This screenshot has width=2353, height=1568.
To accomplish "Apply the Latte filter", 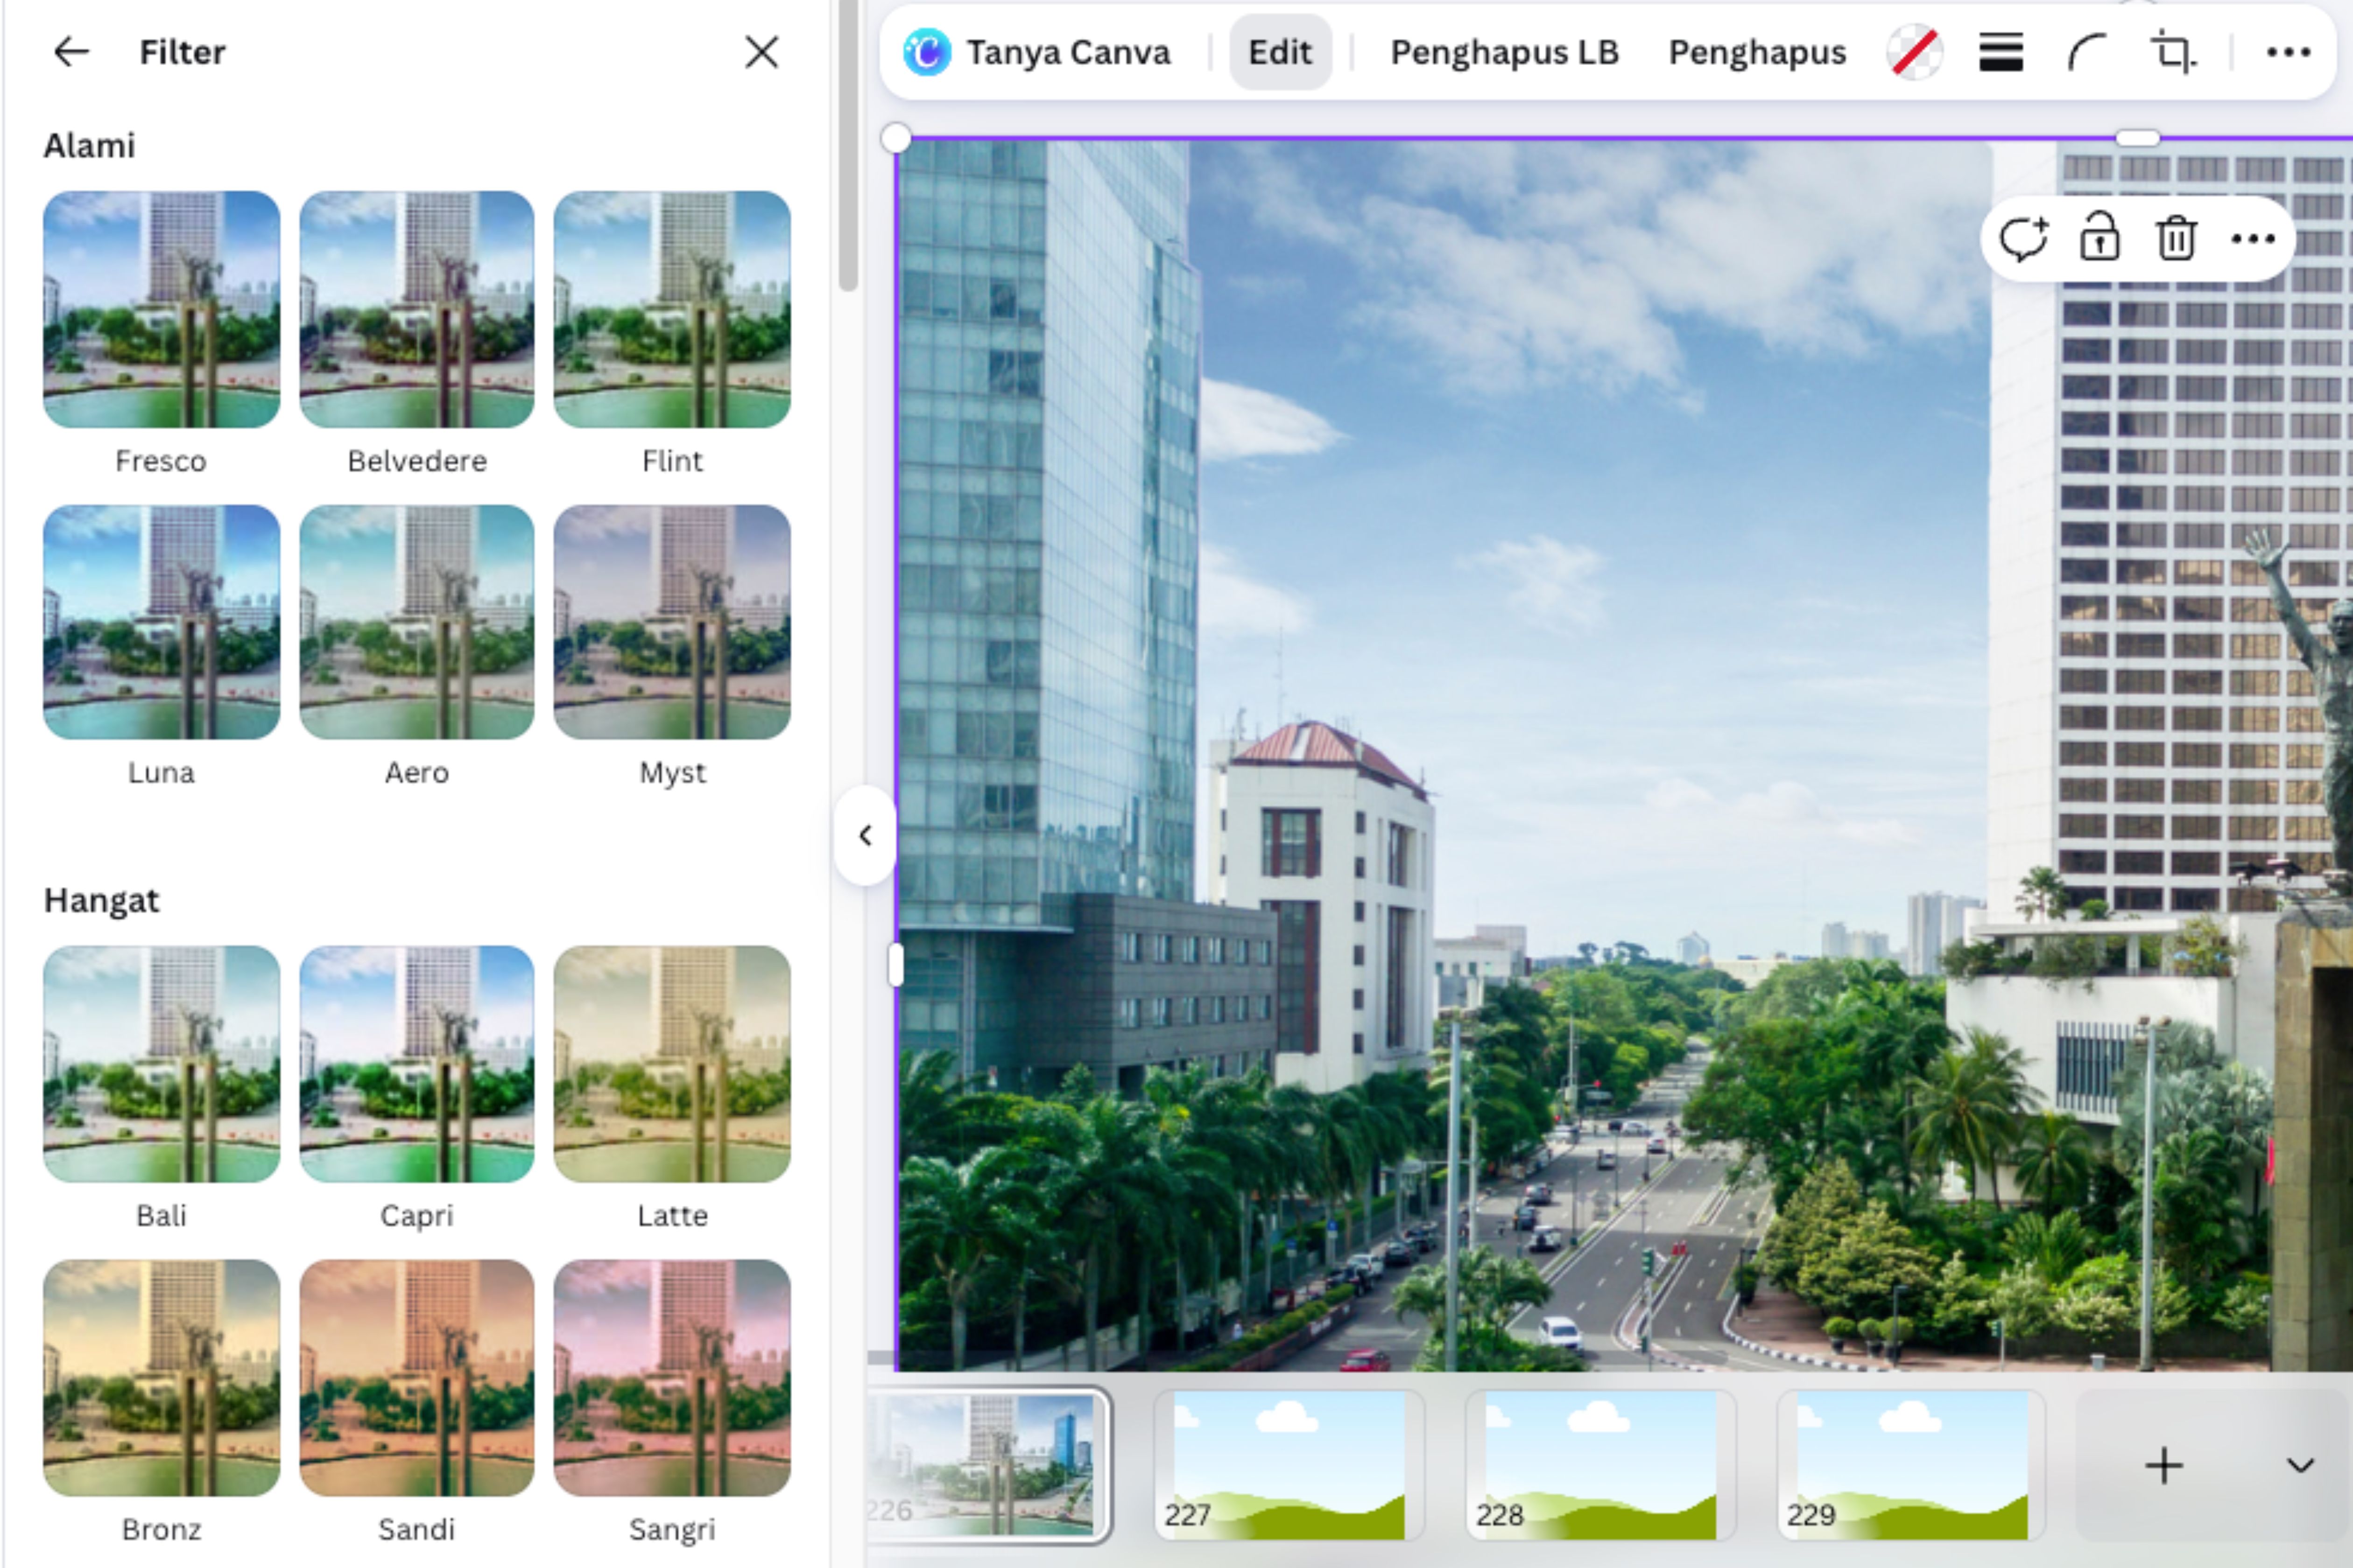I will (672, 1064).
